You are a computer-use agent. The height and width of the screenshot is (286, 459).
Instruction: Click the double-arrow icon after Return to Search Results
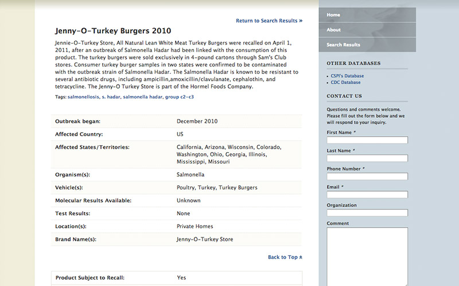(301, 21)
